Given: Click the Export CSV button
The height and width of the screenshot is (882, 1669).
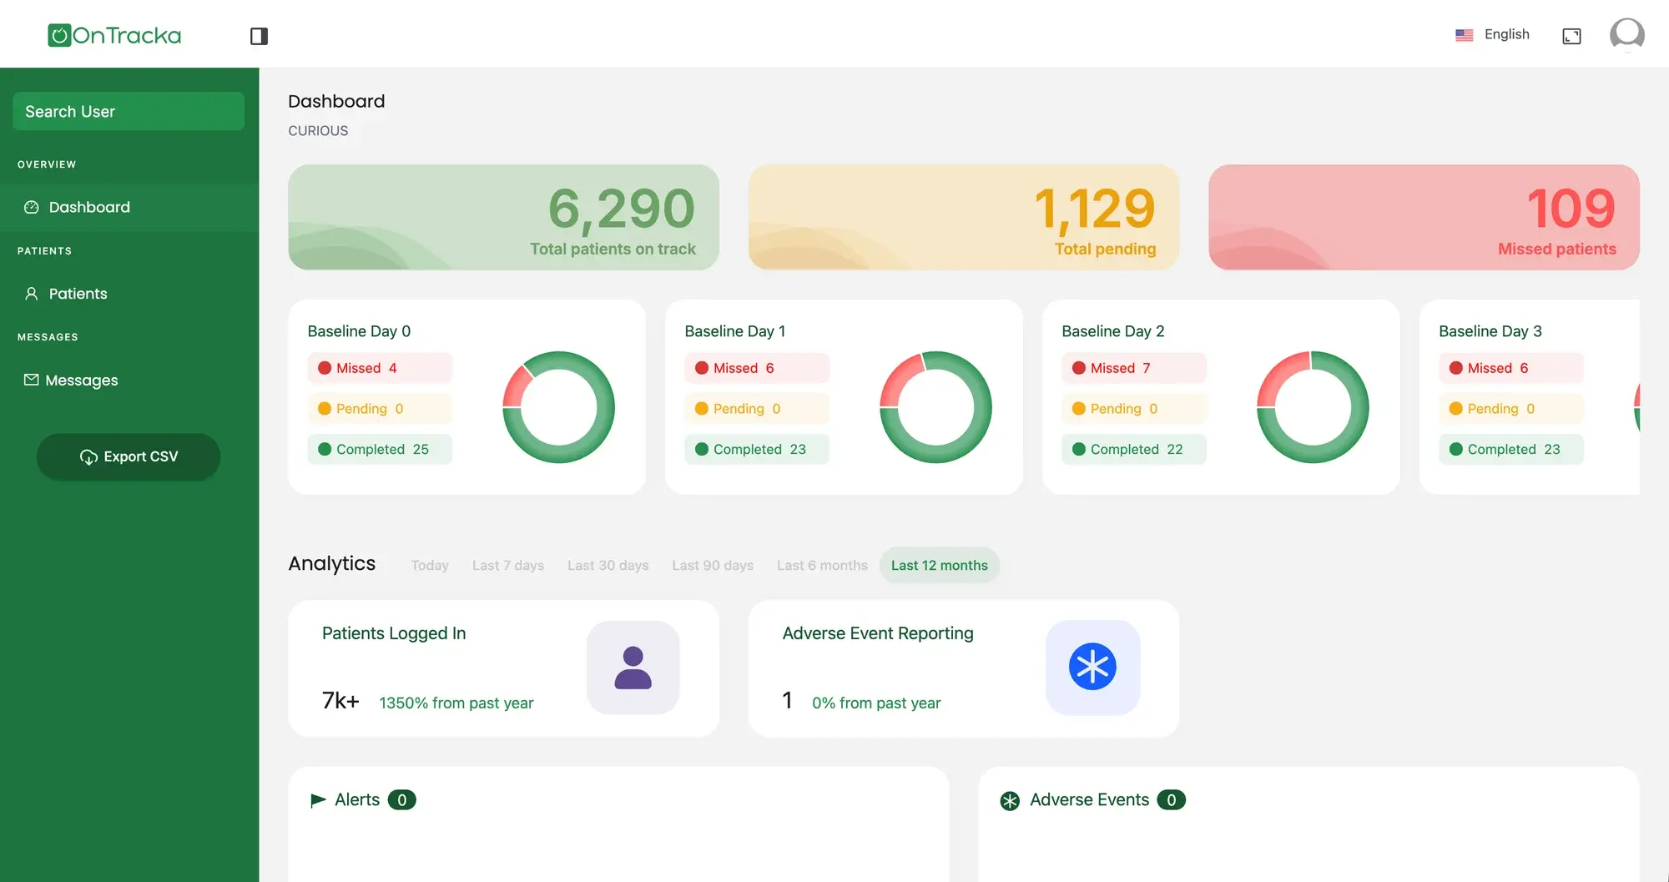Looking at the screenshot, I should [x=129, y=456].
